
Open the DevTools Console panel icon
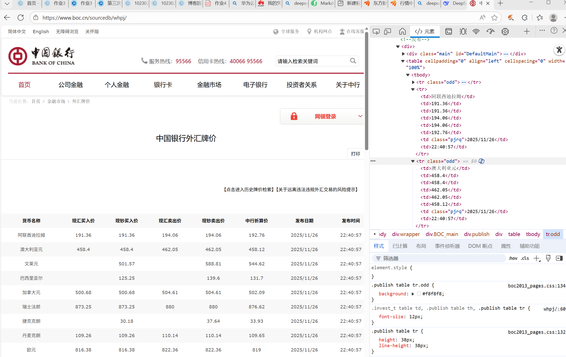coord(448,31)
